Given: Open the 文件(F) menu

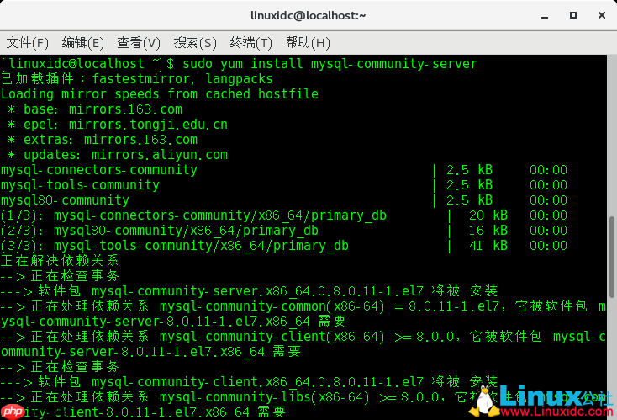Looking at the screenshot, I should 27,43.
